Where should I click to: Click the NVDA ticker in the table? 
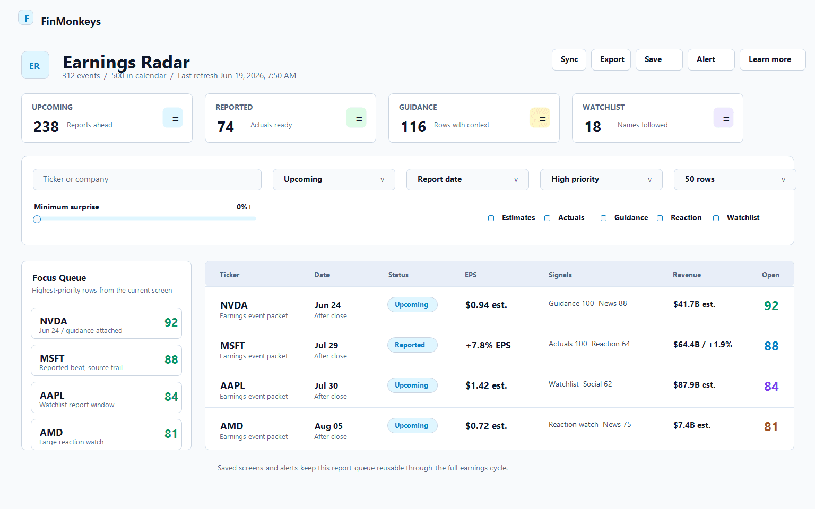pyautogui.click(x=234, y=305)
